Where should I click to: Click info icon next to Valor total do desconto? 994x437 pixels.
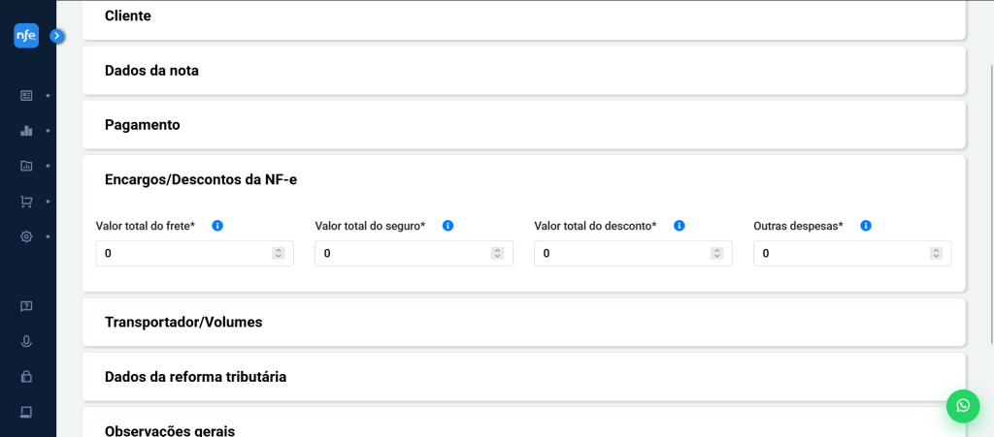pyautogui.click(x=679, y=226)
